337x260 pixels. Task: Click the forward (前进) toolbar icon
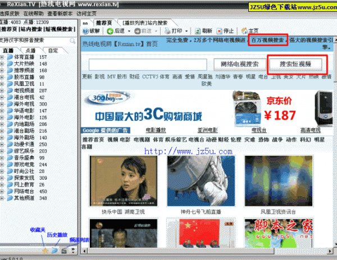pos(138,31)
